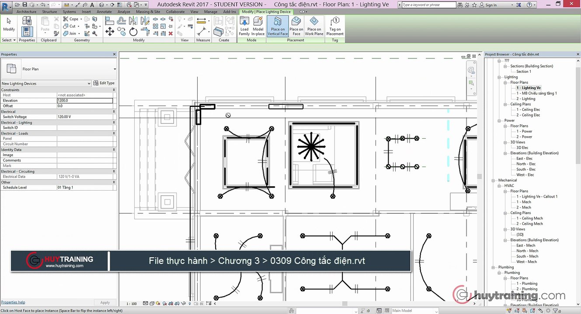
Task: Select the Section 1 view
Action: pyautogui.click(x=524, y=72)
